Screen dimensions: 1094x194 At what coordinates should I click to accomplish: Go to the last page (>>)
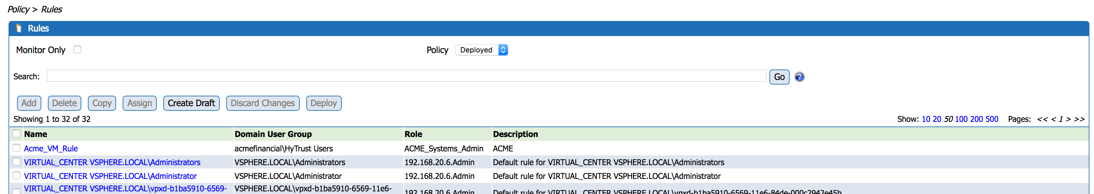[1079, 119]
